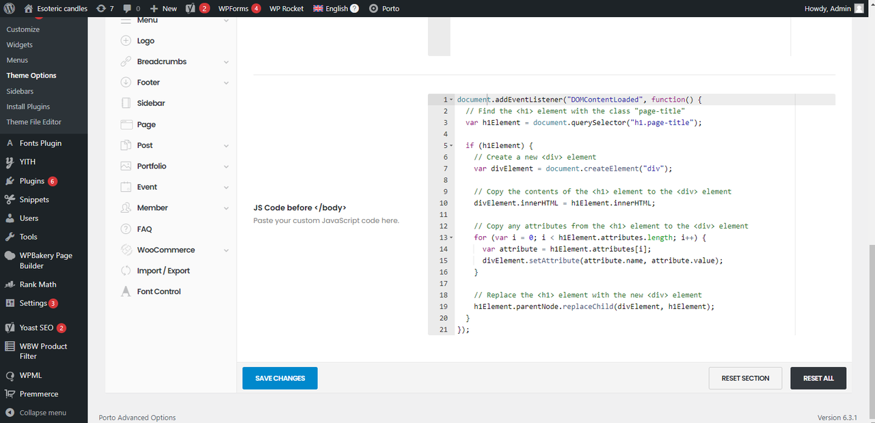Open WPForms in admin bar
This screenshot has width=875, height=423.
coord(239,8)
